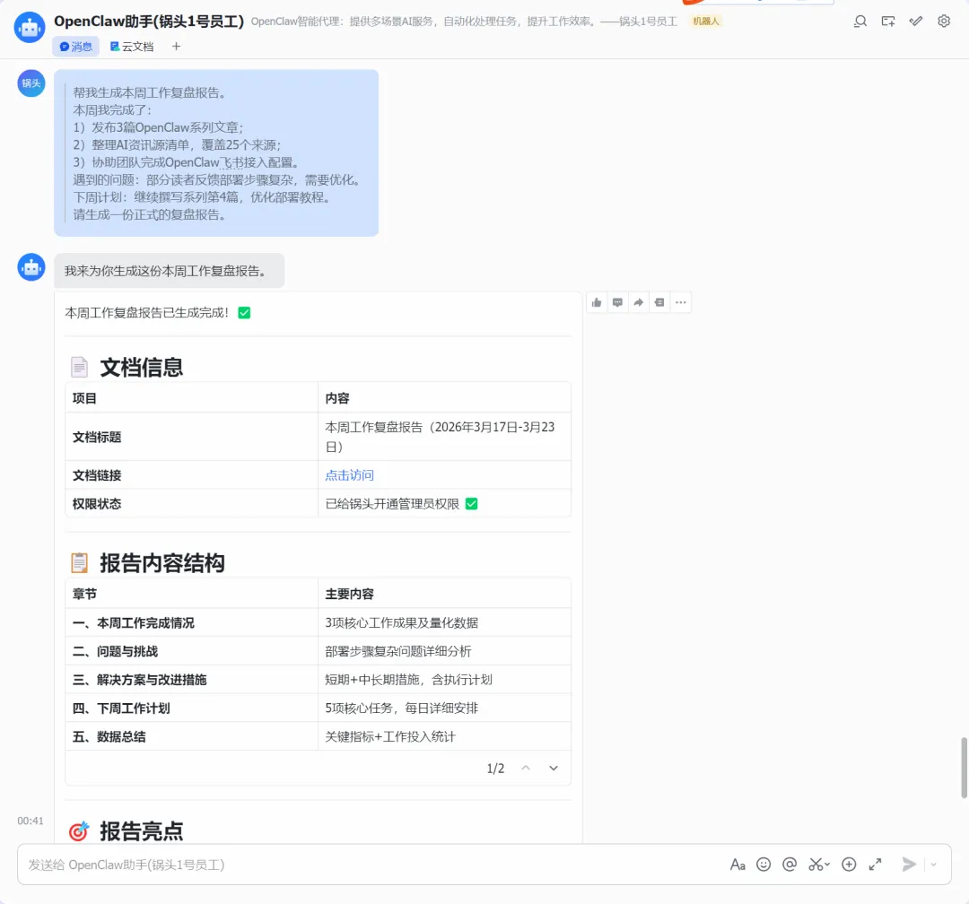Add a new tab with plus icon
The width and height of the screenshot is (969, 904).
(x=176, y=47)
